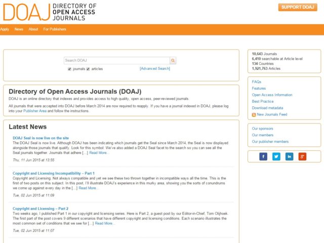The image size is (324, 243).
Task: Click Read More under the Part 2 news
Action: 105,223
